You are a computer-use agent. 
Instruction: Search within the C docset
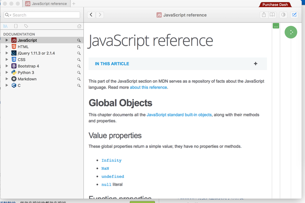click(x=79, y=85)
